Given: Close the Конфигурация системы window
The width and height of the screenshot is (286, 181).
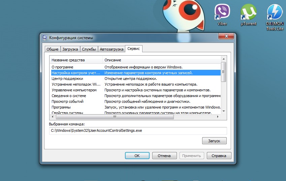Looking at the screenshot, I should coord(226,36).
